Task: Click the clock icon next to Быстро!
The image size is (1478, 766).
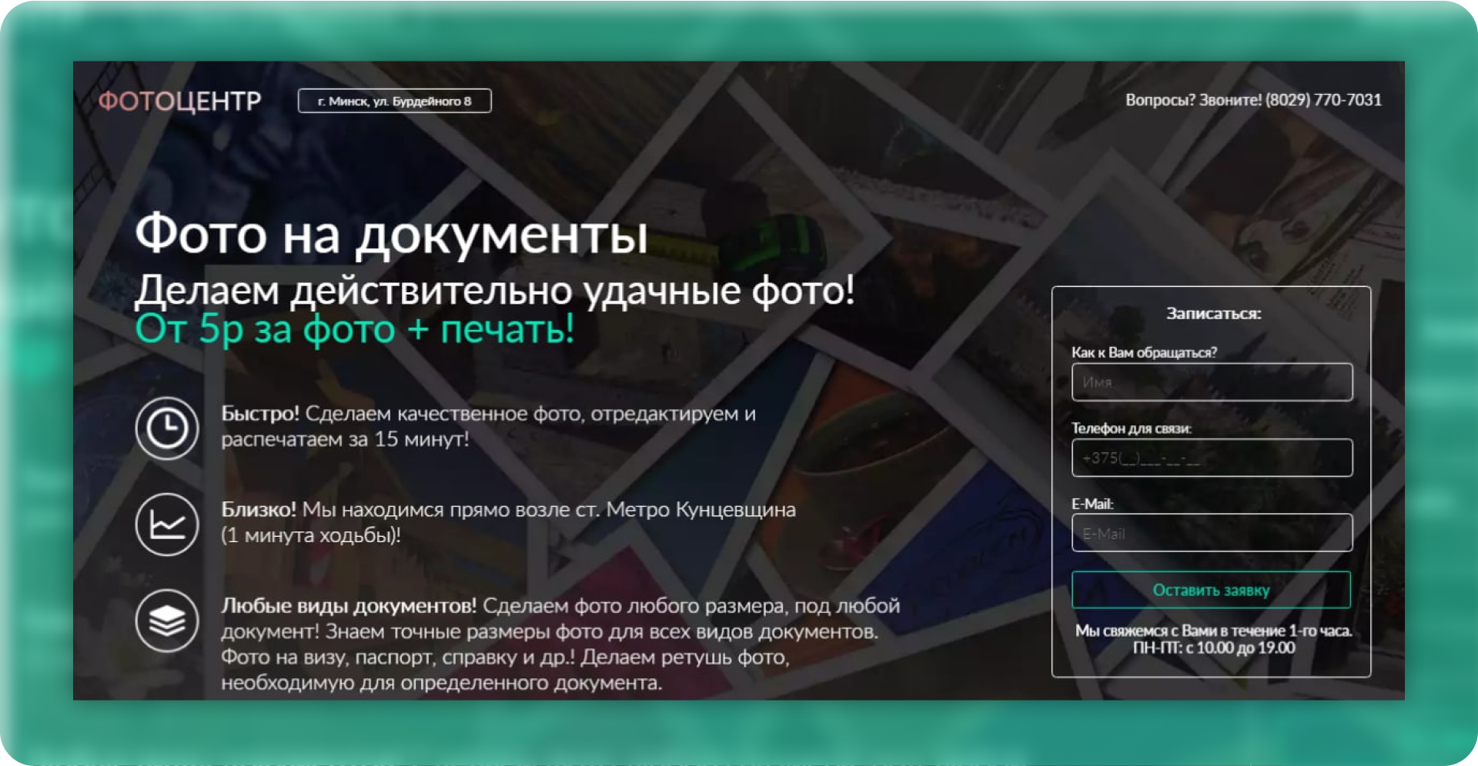Action: point(167,428)
